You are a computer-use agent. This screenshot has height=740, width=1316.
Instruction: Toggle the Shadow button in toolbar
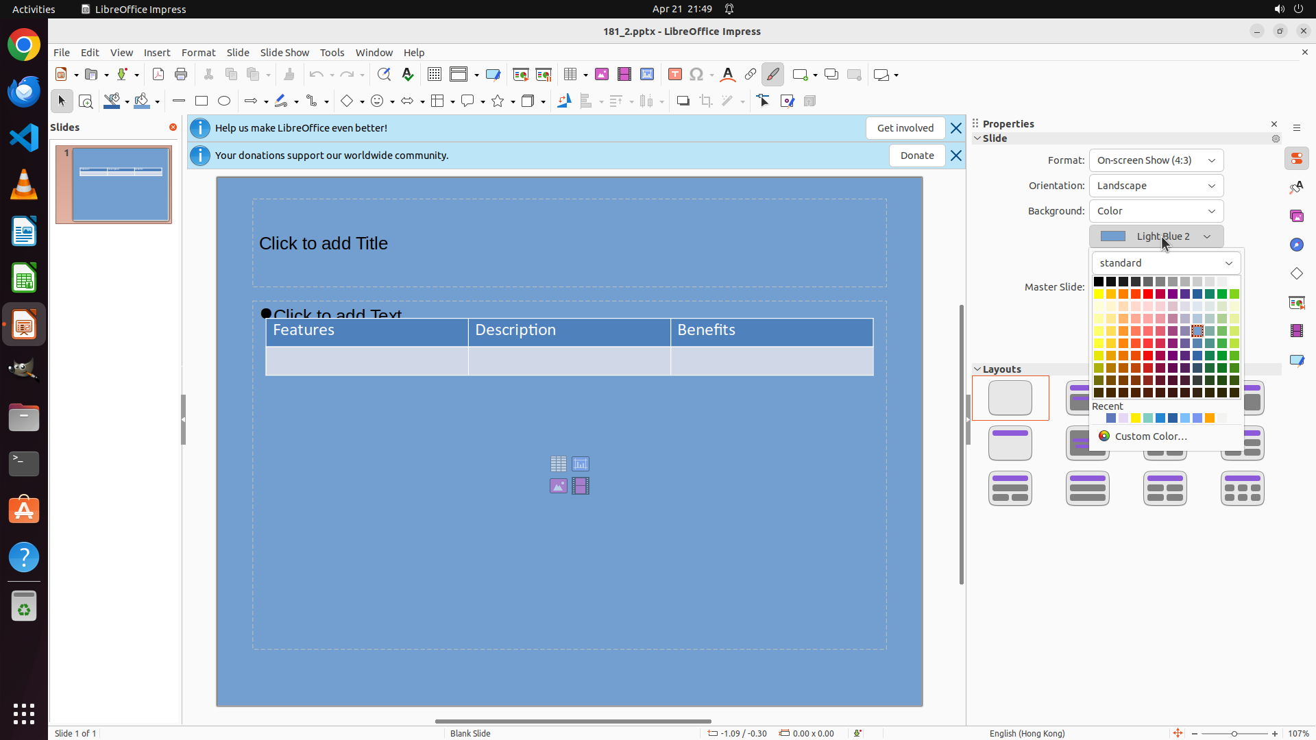pyautogui.click(x=683, y=101)
